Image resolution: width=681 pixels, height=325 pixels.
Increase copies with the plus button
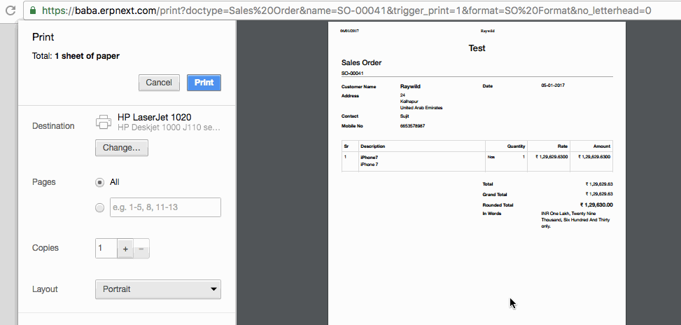pyautogui.click(x=125, y=249)
